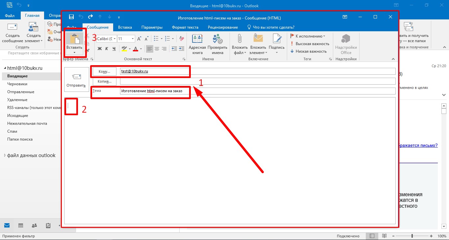Toggle Low Importance (Низкая важность)
Image resolution: width=449 pixels, height=240 pixels.
pyautogui.click(x=308, y=51)
